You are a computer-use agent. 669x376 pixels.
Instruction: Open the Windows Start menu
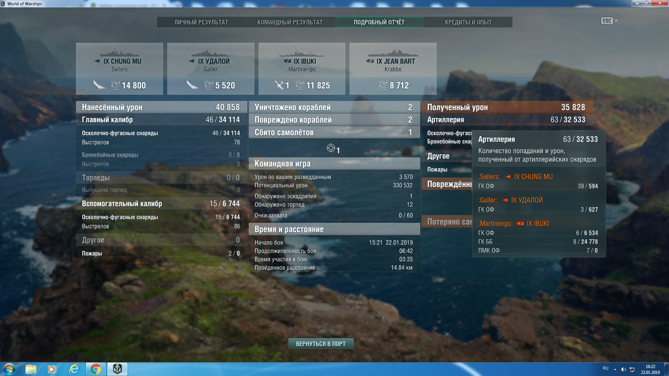(9, 369)
